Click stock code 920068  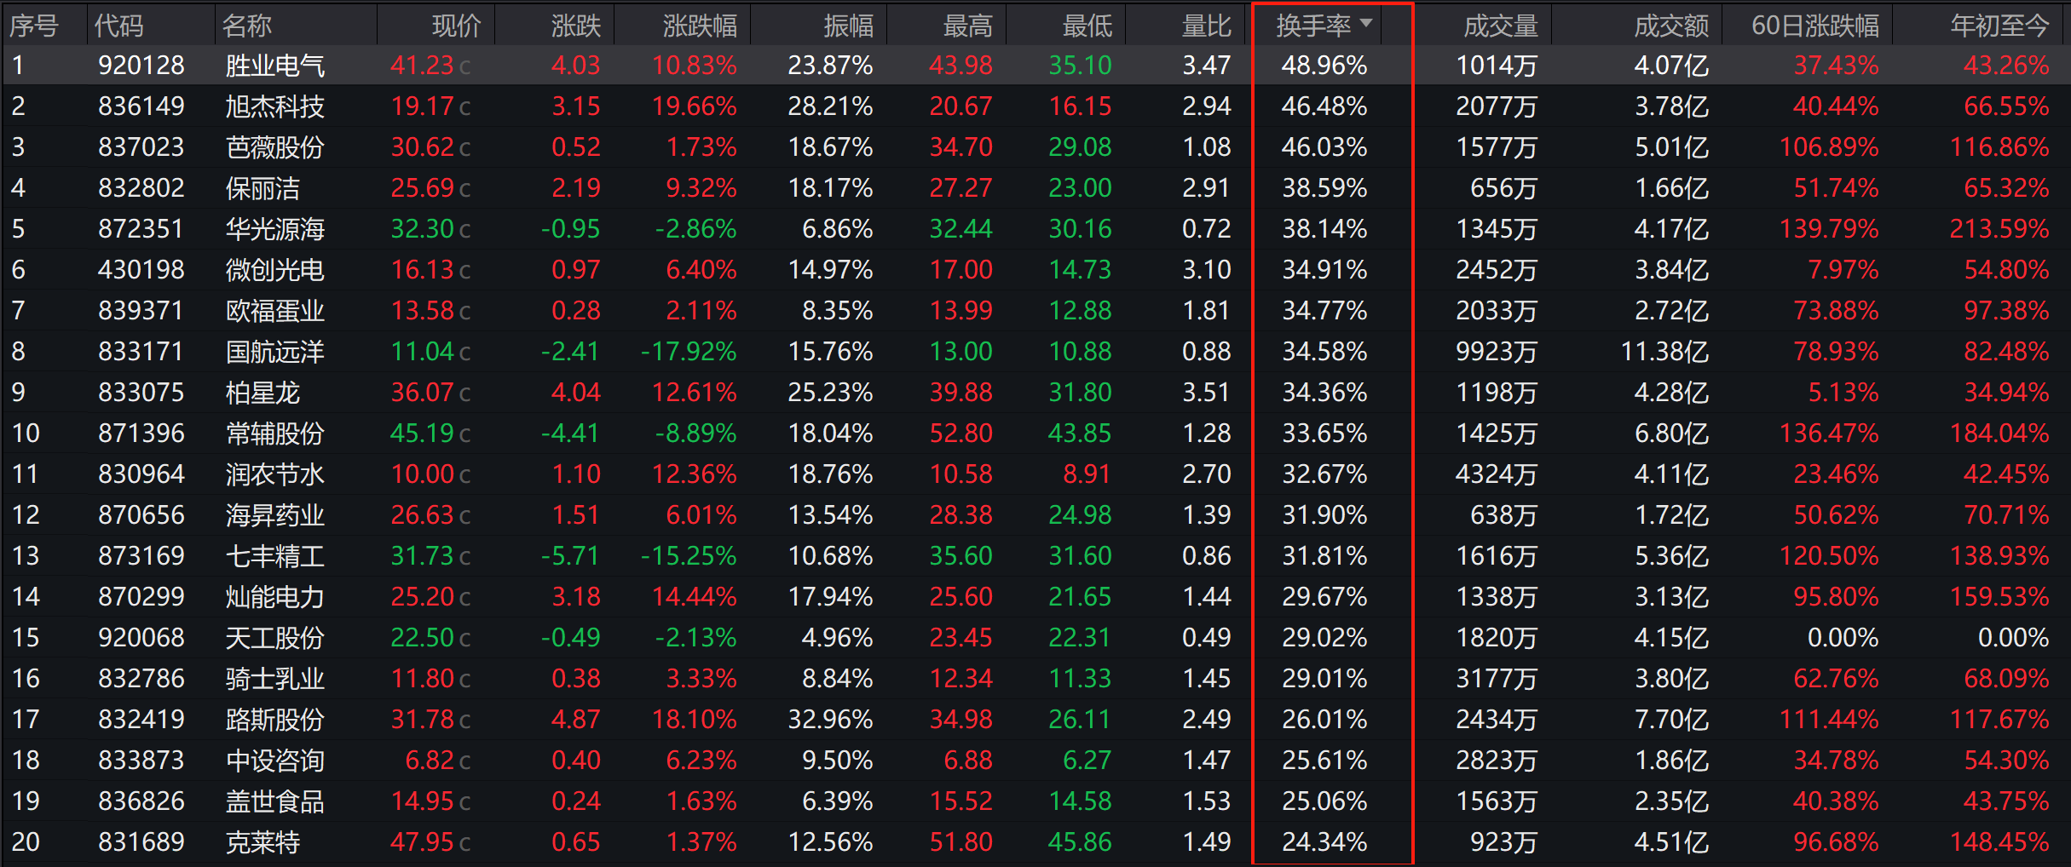[x=141, y=638]
